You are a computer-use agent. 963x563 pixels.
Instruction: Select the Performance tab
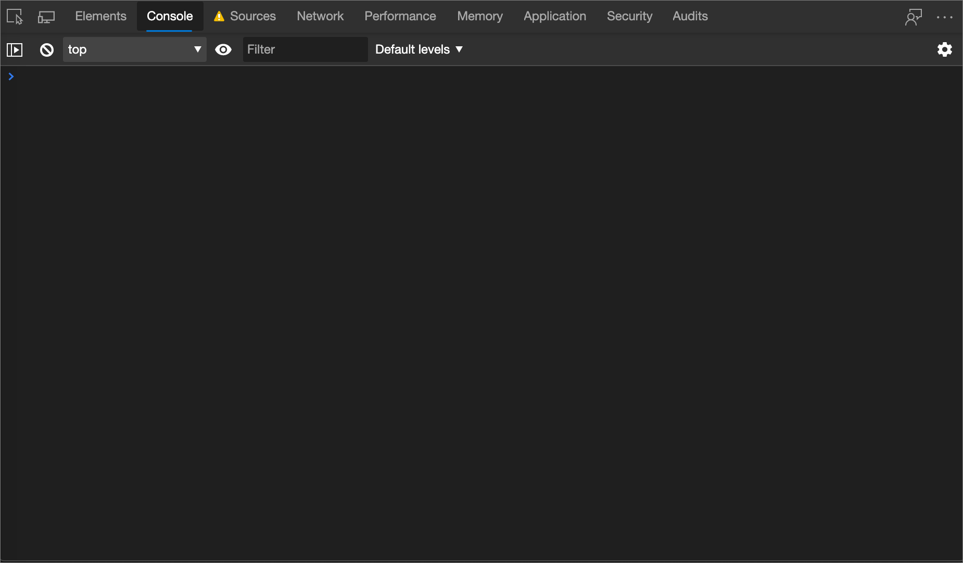point(400,16)
